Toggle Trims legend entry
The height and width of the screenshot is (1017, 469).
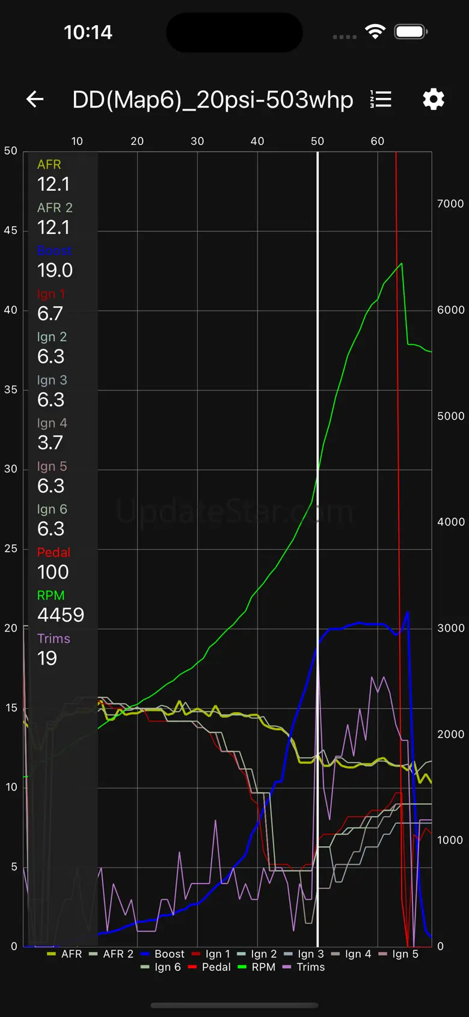304,967
